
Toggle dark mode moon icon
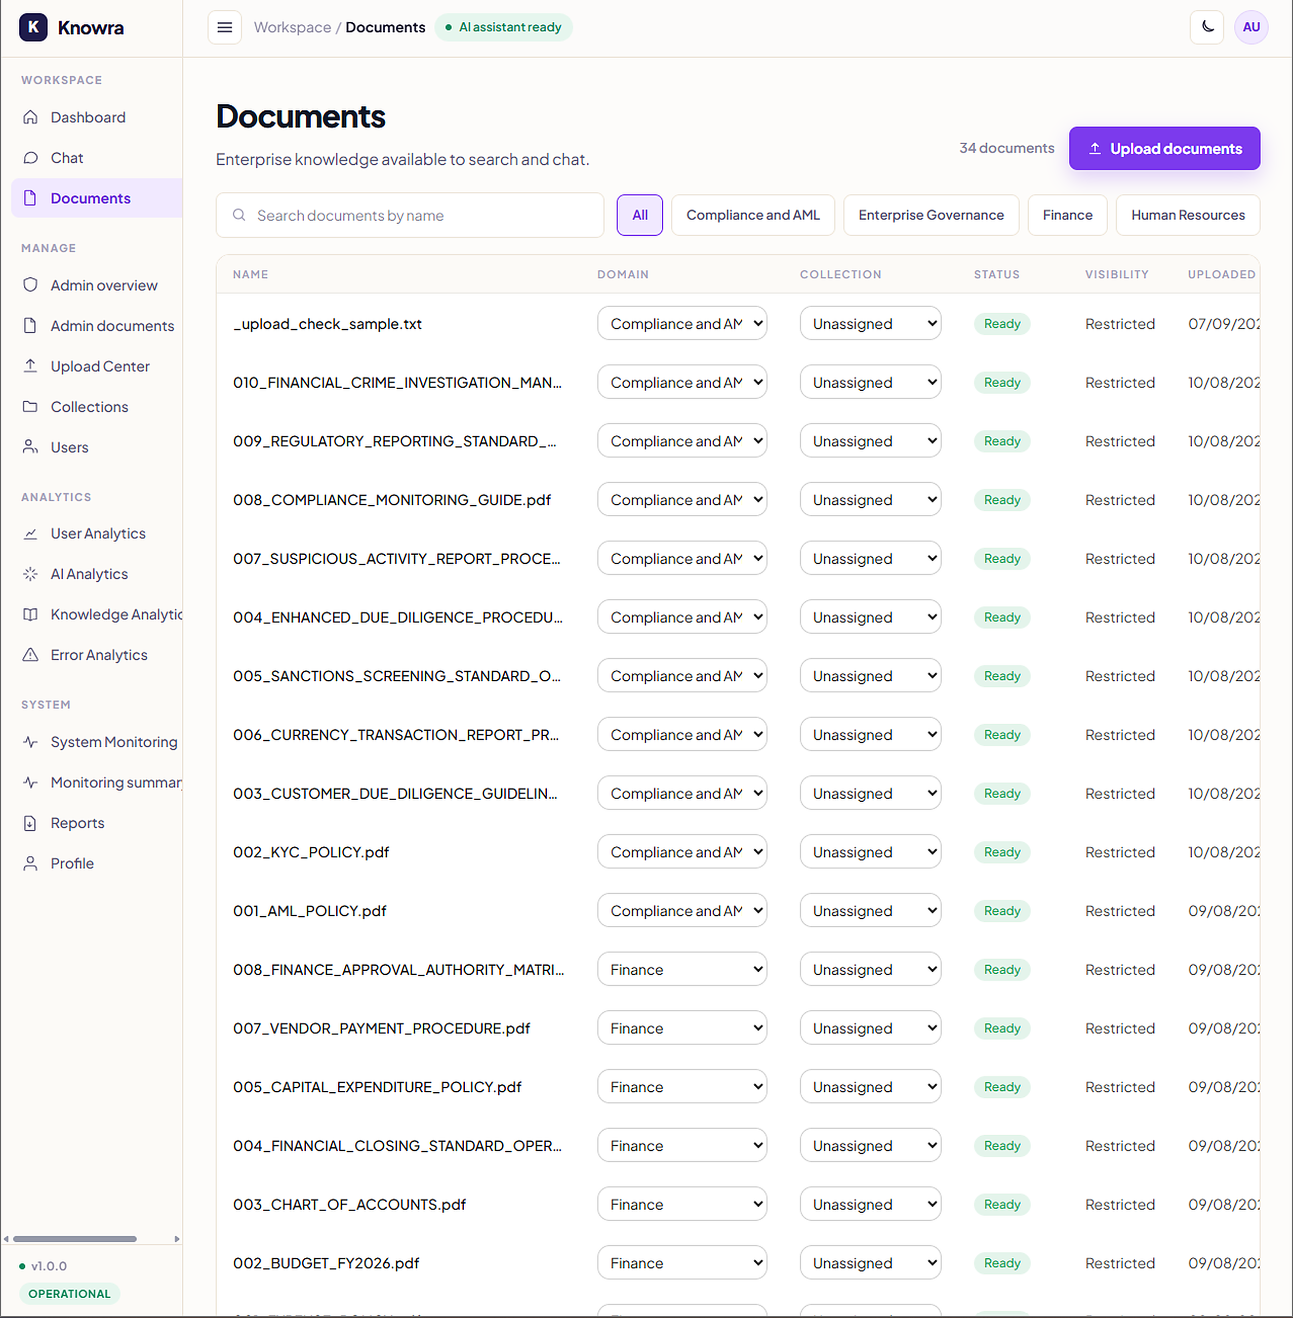coord(1207,27)
